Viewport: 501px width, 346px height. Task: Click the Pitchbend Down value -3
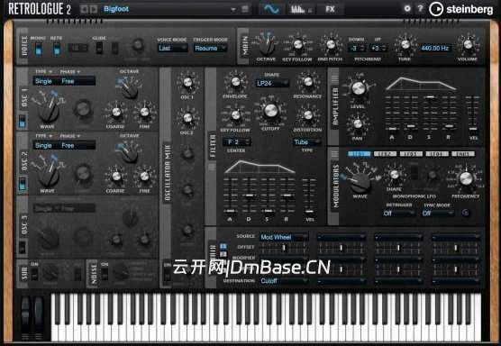[356, 49]
